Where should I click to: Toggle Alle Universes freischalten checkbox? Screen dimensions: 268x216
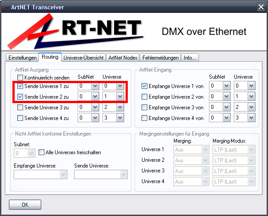[x=41, y=152]
